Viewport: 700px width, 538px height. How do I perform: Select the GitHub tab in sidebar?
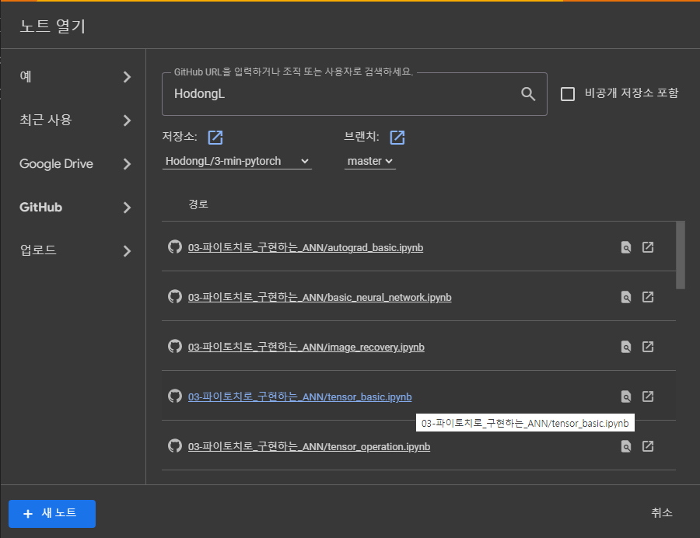(x=73, y=207)
